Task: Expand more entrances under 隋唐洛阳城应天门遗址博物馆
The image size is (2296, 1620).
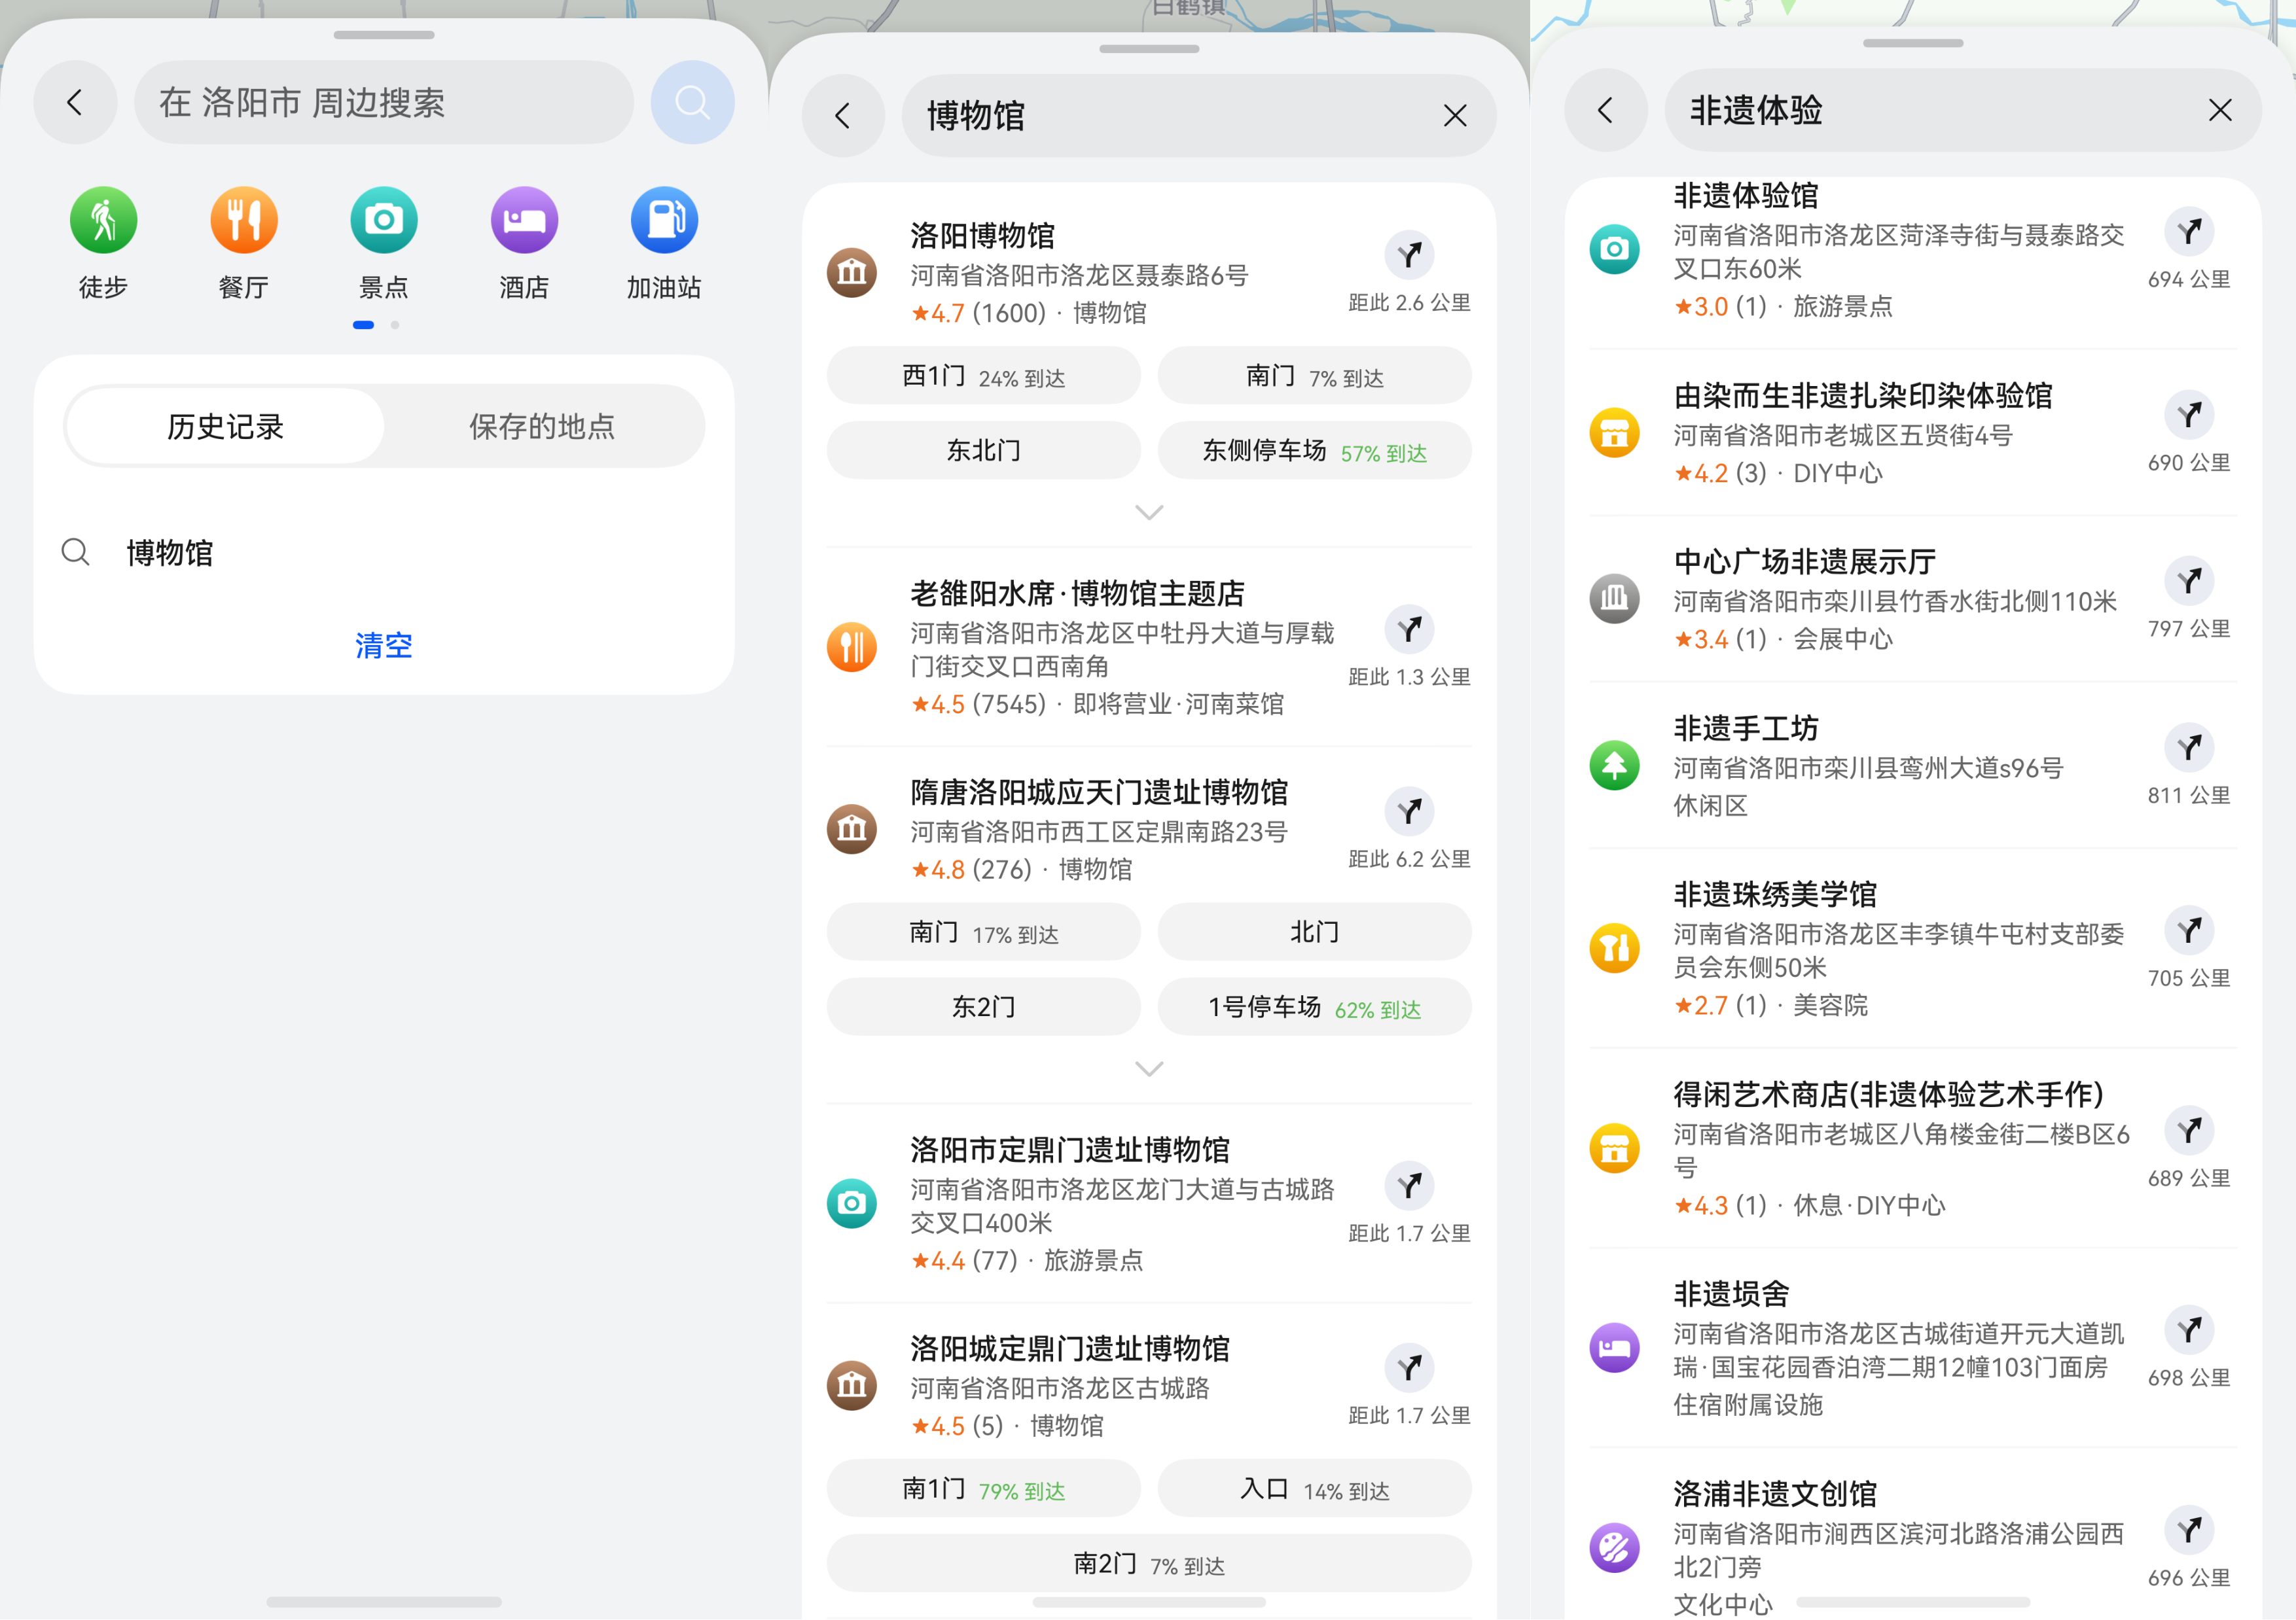Action: pos(1149,1069)
